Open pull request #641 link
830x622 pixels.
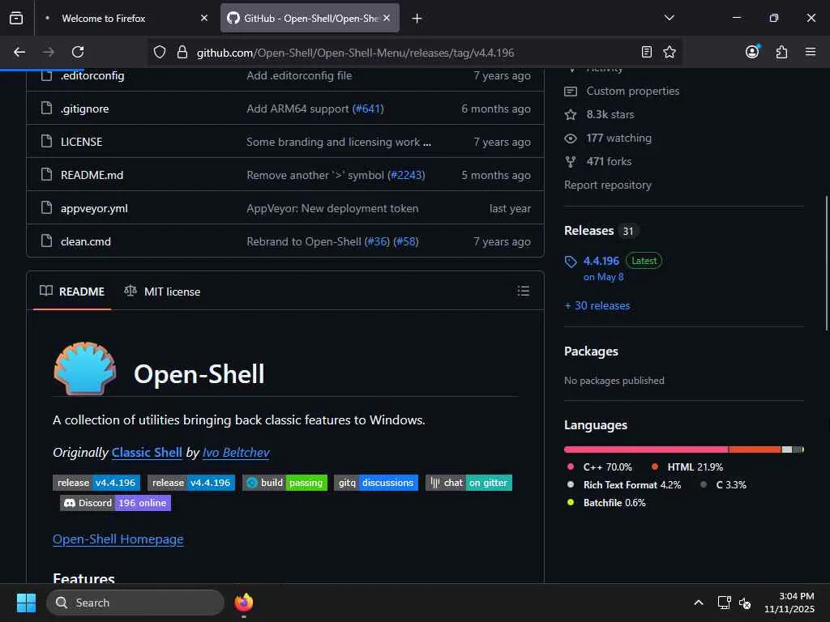(x=368, y=109)
